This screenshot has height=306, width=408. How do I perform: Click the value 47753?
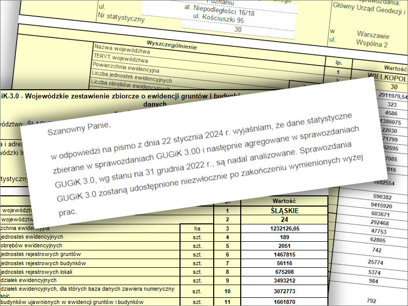[x=378, y=232]
